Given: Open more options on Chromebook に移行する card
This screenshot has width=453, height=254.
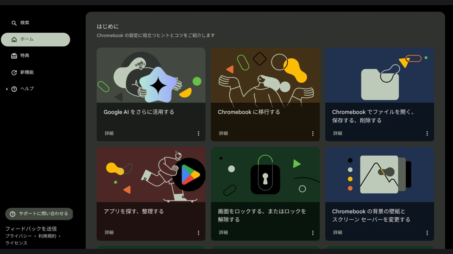Looking at the screenshot, I should point(313,133).
